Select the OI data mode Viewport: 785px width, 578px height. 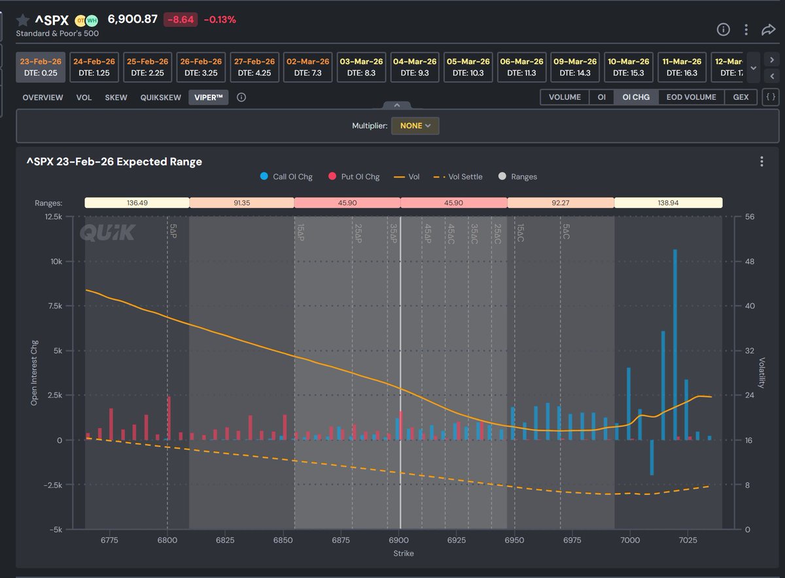tap(601, 97)
